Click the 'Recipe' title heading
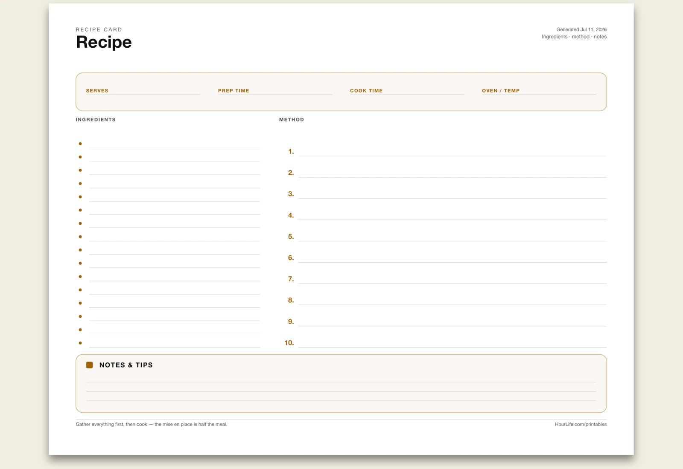Screen dimensions: 683x469 tap(104, 42)
